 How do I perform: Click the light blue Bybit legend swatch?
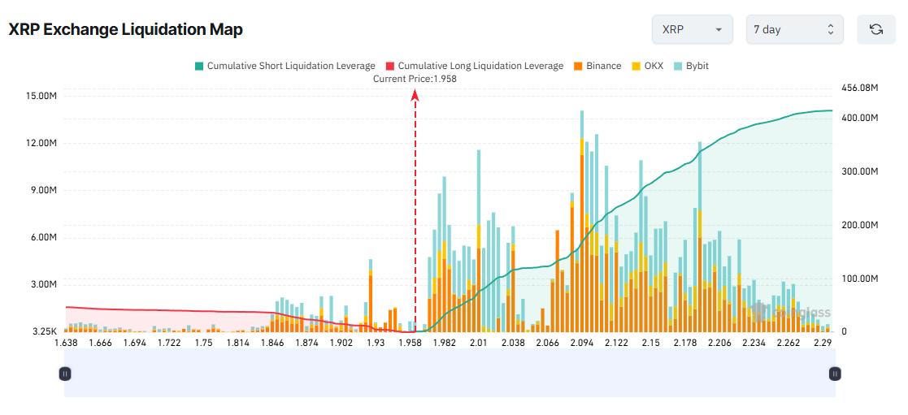point(679,66)
